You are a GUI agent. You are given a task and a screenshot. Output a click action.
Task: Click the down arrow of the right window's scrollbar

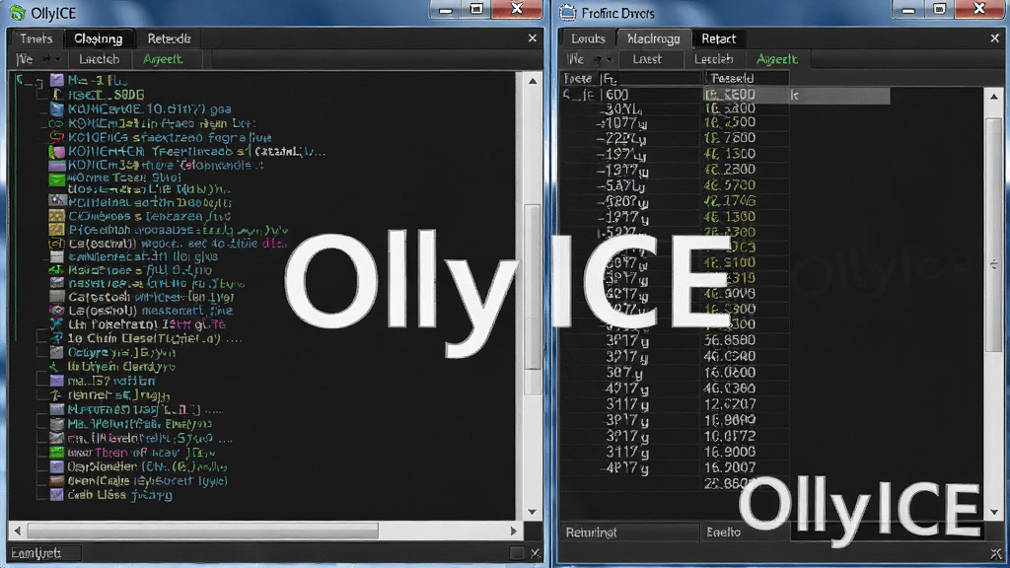pos(994,512)
